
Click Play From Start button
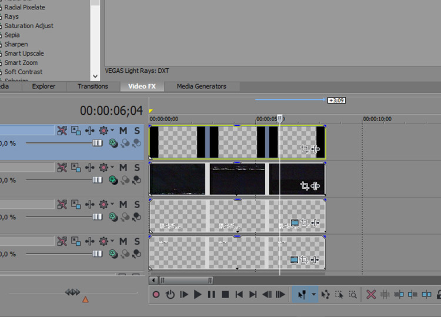(184, 295)
